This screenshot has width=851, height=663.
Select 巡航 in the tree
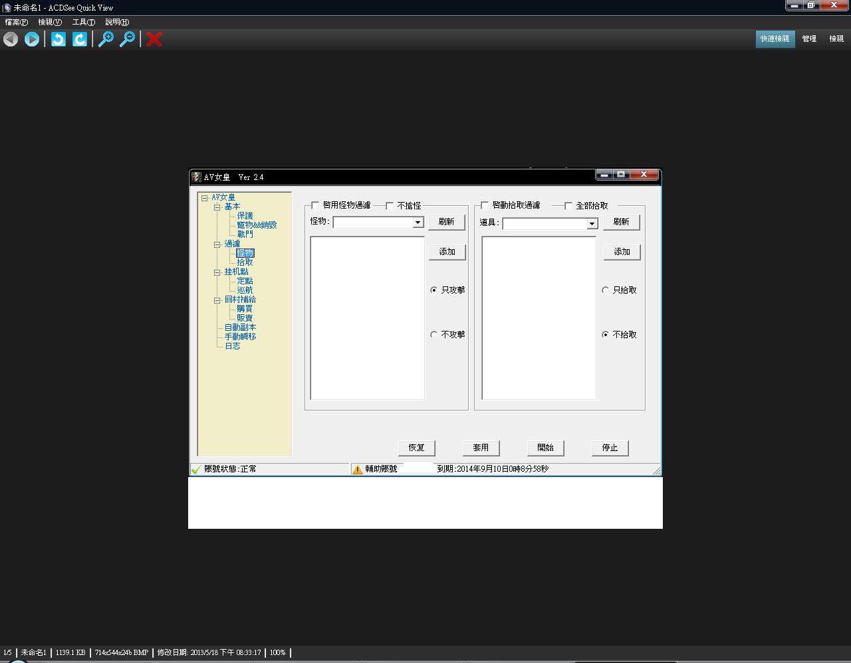(245, 290)
